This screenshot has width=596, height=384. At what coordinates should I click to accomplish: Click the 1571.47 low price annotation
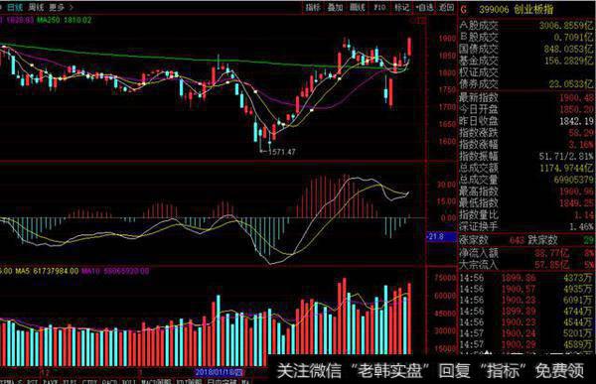282,152
